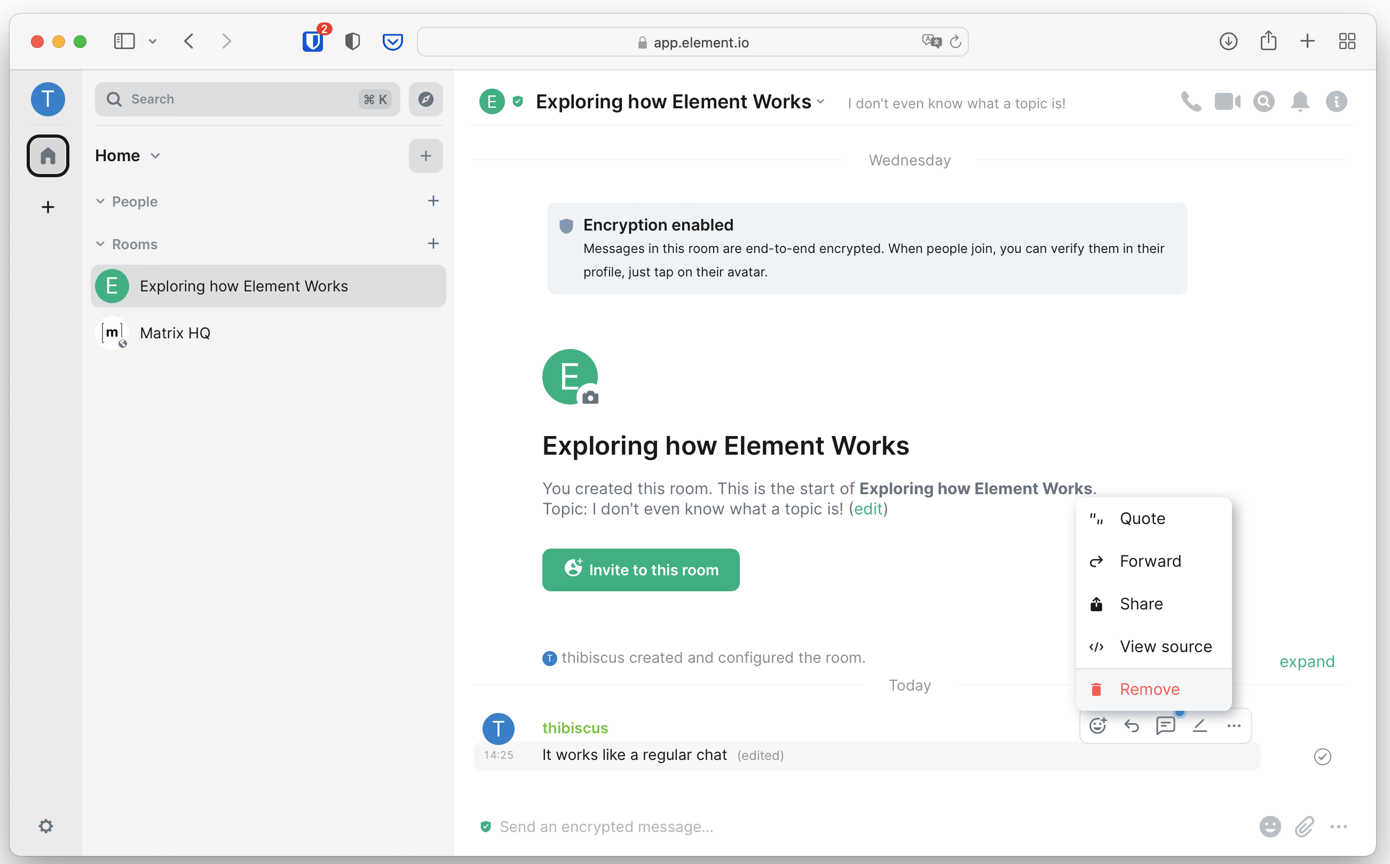1390x864 pixels.
Task: Choose View source in context menu
Action: tap(1165, 646)
